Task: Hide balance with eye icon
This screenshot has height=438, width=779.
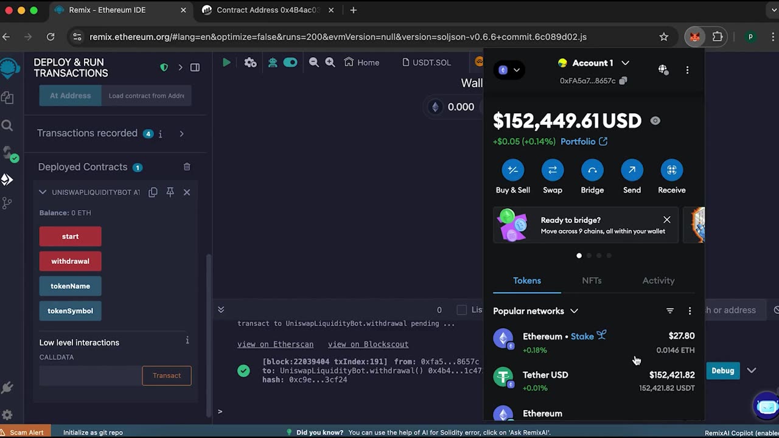Action: click(x=655, y=120)
